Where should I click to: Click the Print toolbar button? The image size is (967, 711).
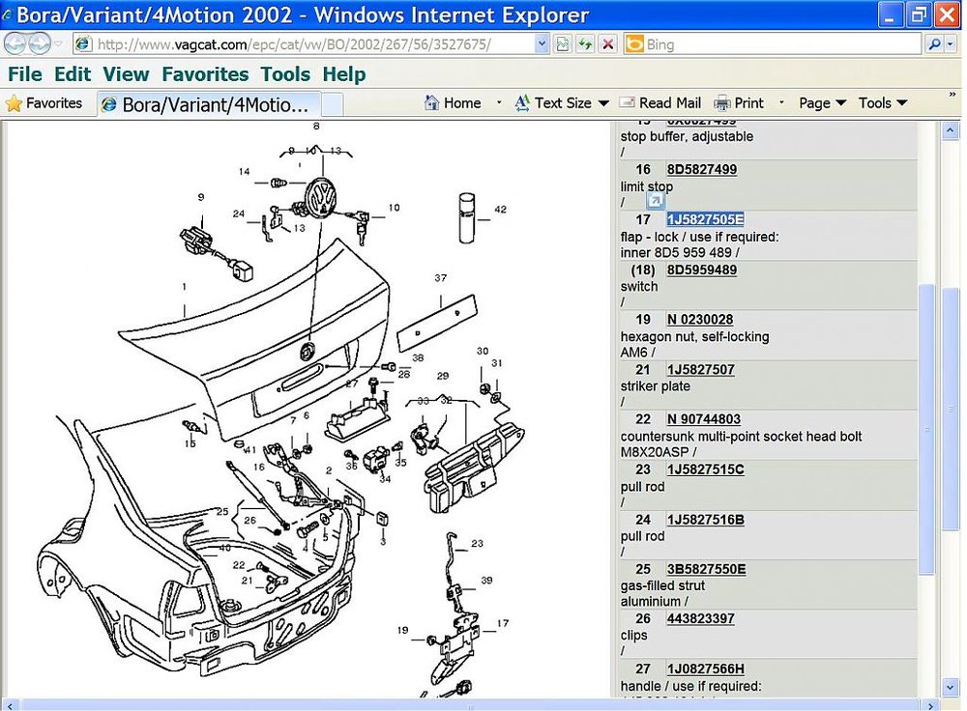[x=739, y=103]
